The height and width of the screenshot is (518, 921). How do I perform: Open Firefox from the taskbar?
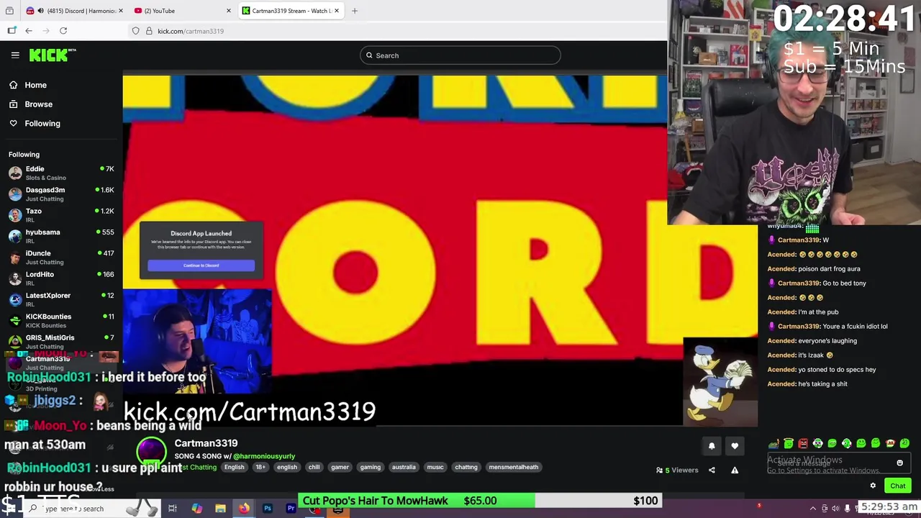[244, 509]
